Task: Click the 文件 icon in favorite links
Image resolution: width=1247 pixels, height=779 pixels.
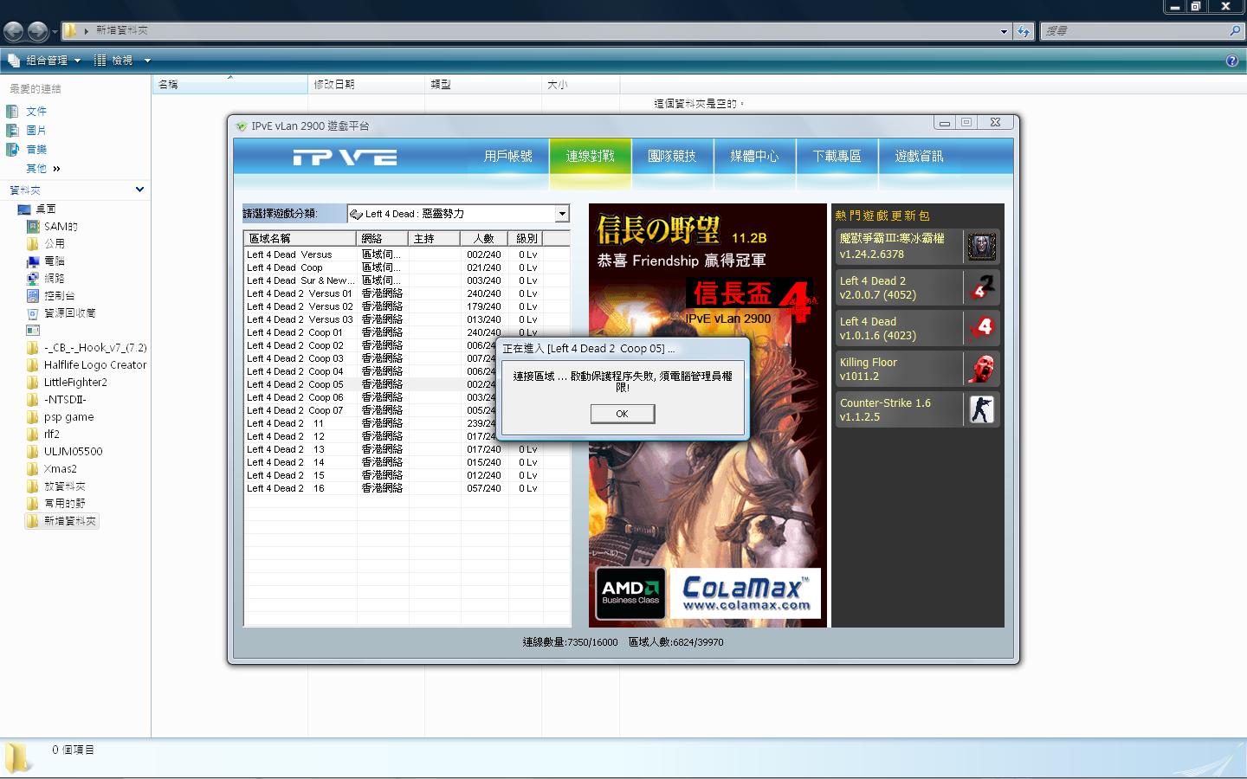Action: (x=12, y=111)
